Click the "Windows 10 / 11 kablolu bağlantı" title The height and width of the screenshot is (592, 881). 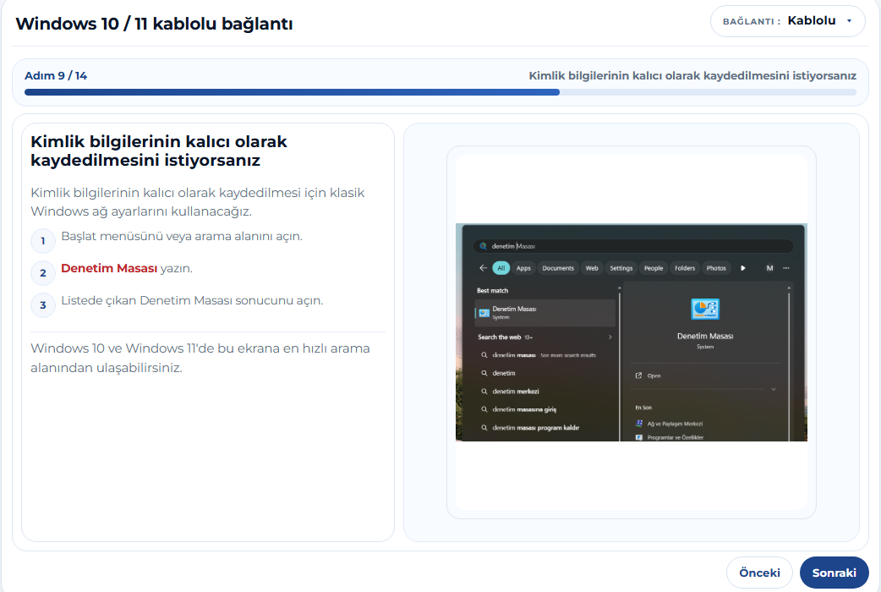[x=154, y=24]
